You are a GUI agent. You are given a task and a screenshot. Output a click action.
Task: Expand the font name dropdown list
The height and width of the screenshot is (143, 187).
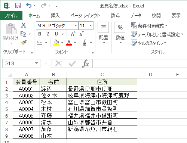[76, 26]
